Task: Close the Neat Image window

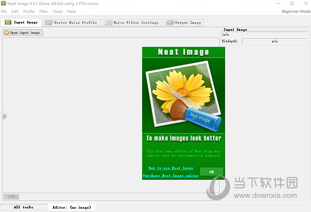Action: point(306,3)
